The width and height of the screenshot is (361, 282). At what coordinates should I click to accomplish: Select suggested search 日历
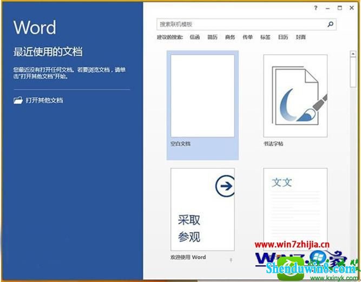pos(283,37)
